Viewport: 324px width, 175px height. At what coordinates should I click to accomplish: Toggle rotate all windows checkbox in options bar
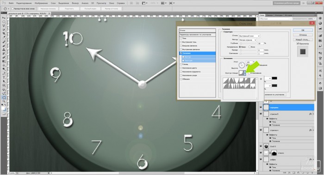point(13,9)
